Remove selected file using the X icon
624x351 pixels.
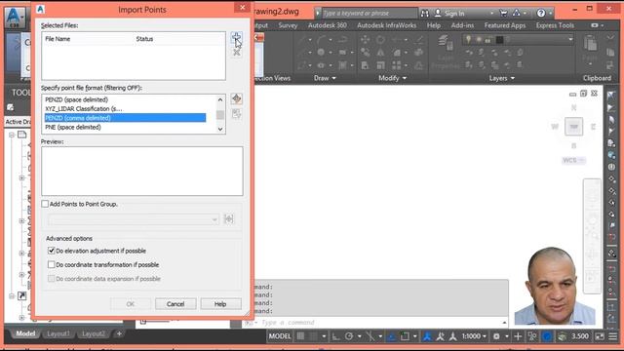pos(237,52)
